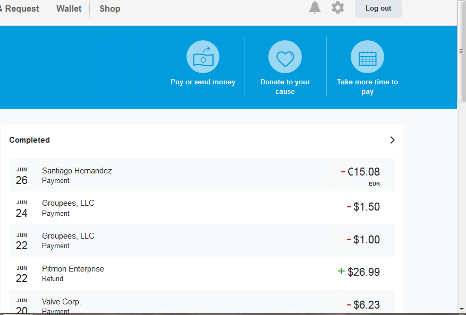The height and width of the screenshot is (315, 466).
Task: Select the Take more time to pay label
Action: 367,86
